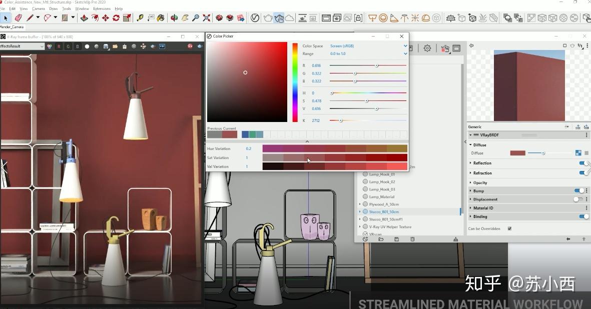Click the Hue Variation value 0.2
This screenshot has width=591, height=309.
[248, 148]
